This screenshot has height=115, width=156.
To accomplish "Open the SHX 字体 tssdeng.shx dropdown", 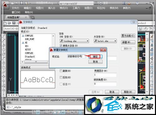I will pos(74,41).
